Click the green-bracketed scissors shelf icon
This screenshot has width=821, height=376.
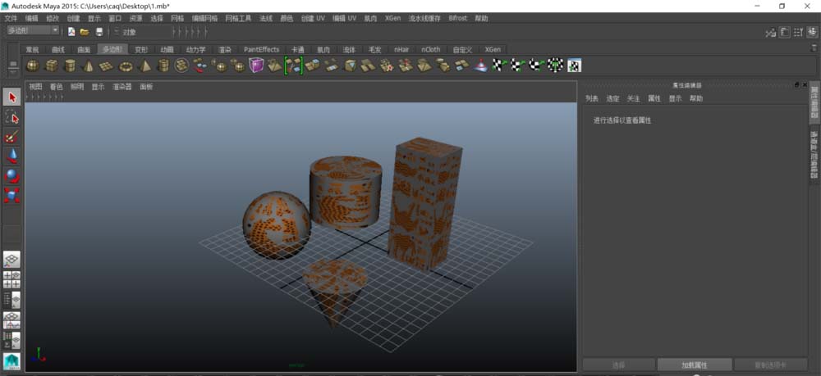[293, 66]
